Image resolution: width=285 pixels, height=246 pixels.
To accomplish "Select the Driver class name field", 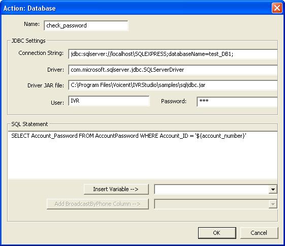I will coord(173,70).
